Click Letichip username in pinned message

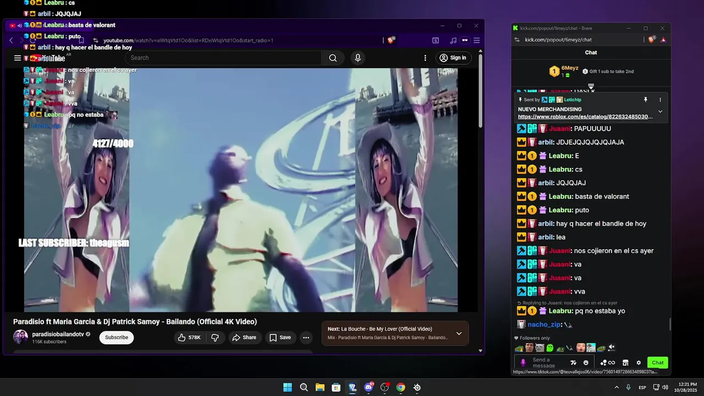coord(573,100)
